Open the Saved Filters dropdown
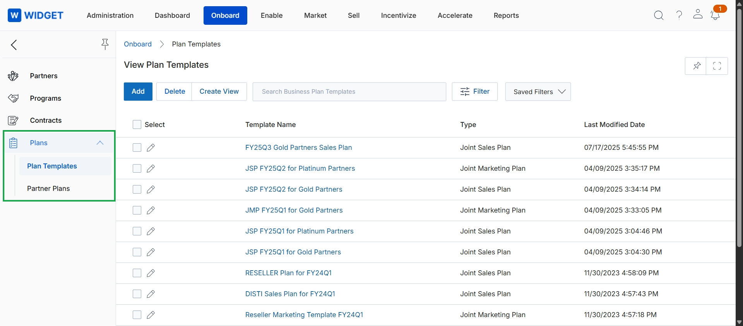 [538, 92]
